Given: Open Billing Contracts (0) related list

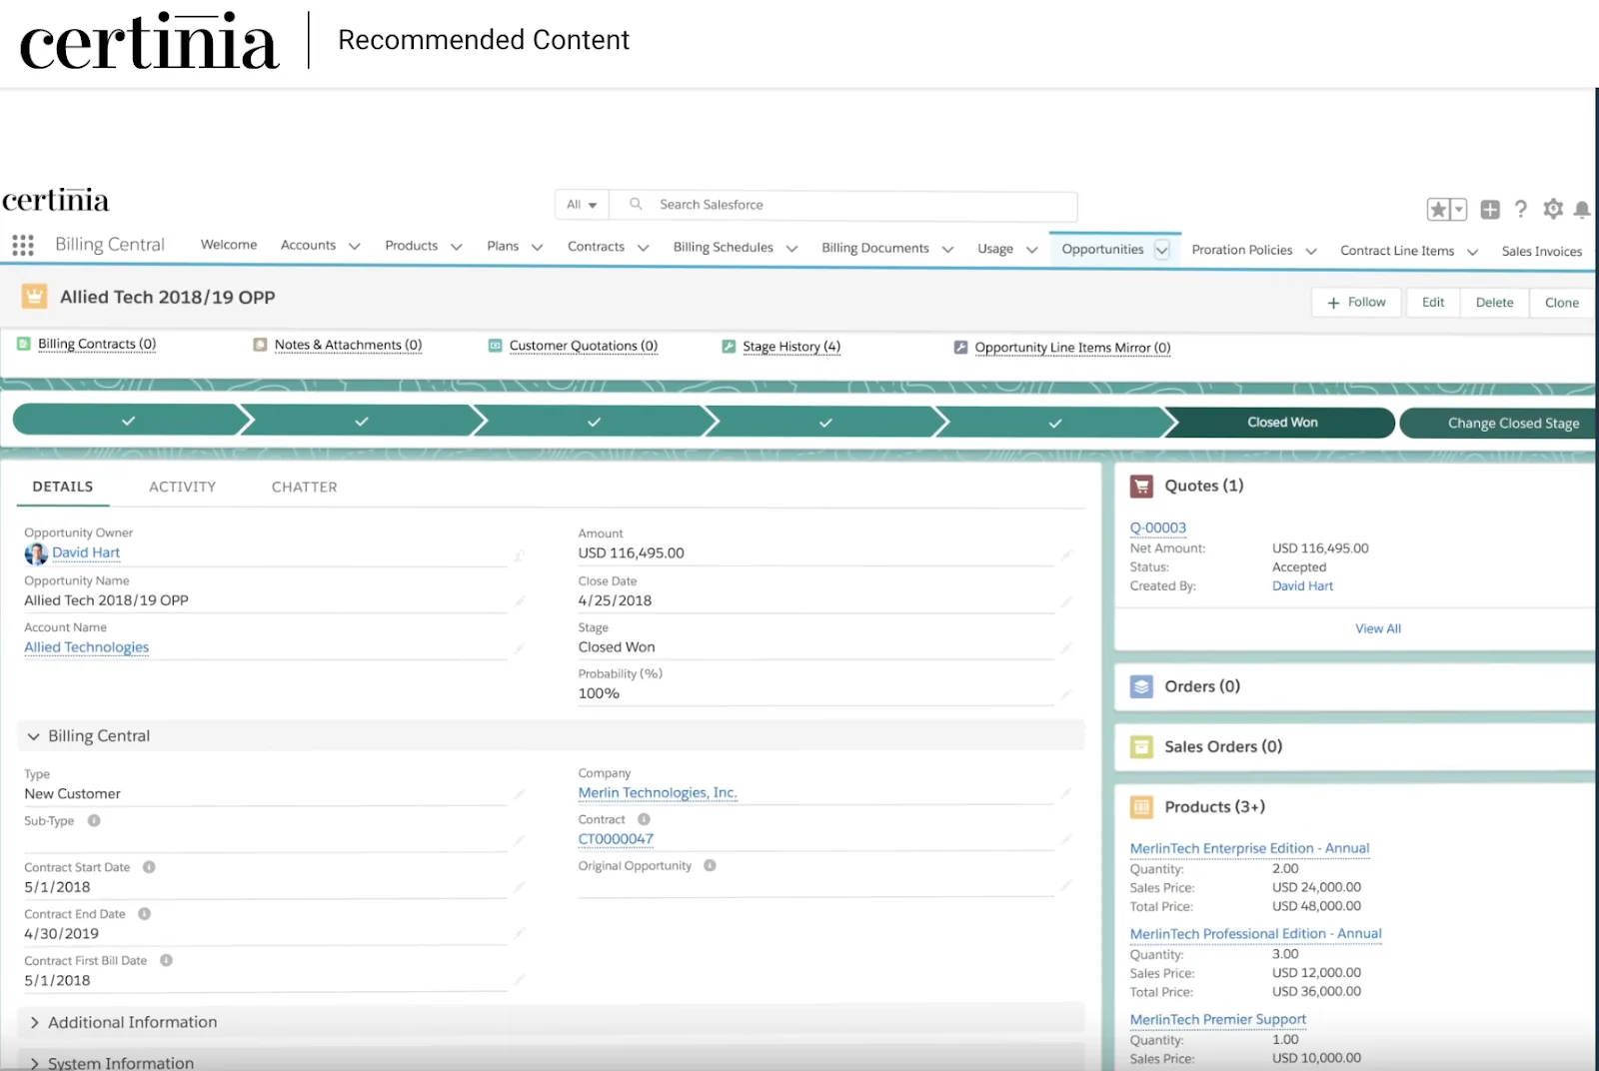Looking at the screenshot, I should (x=97, y=344).
